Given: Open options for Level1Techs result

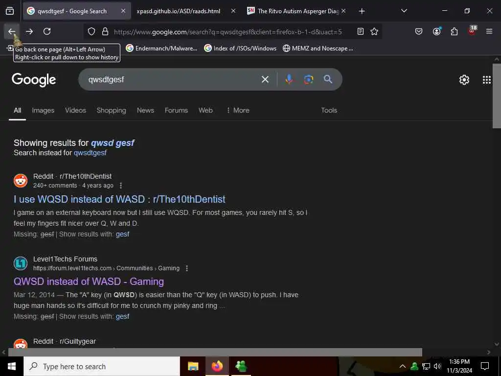Looking at the screenshot, I should pyautogui.click(x=187, y=268).
